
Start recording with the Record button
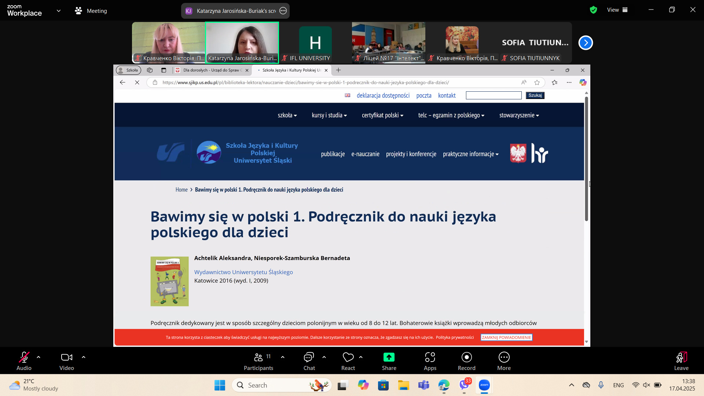click(x=467, y=361)
